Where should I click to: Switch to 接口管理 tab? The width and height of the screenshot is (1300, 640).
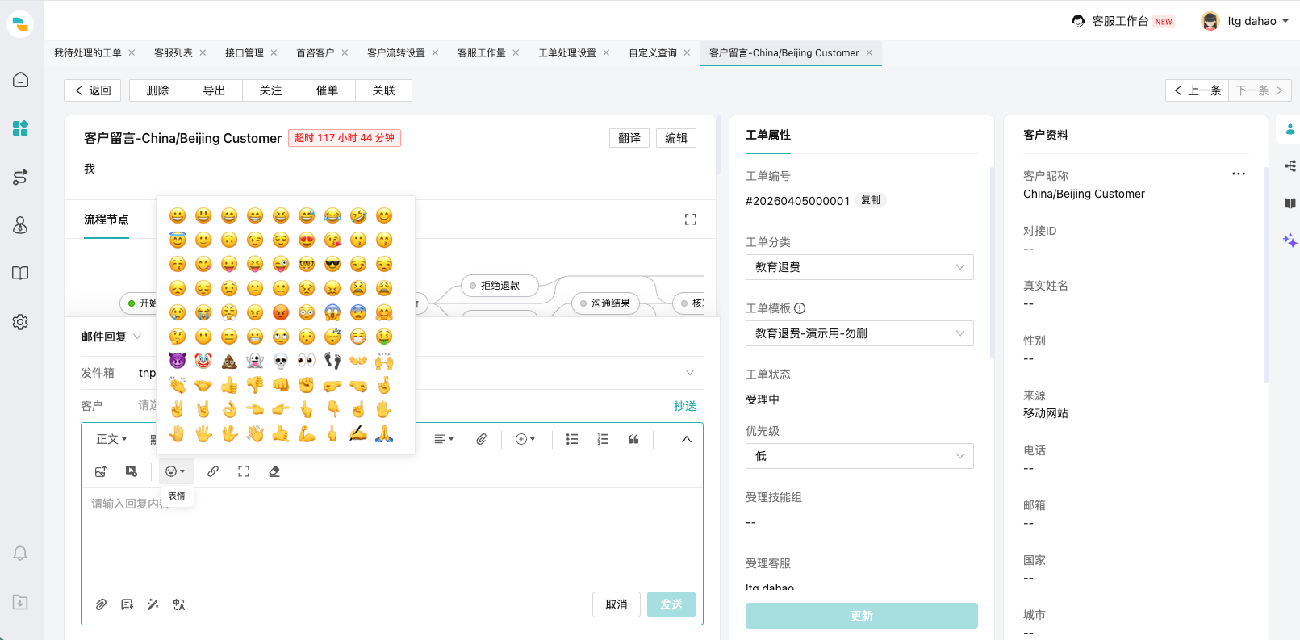point(245,53)
